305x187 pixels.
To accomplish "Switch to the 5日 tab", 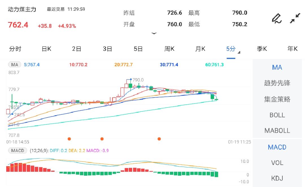I will (138, 49).
